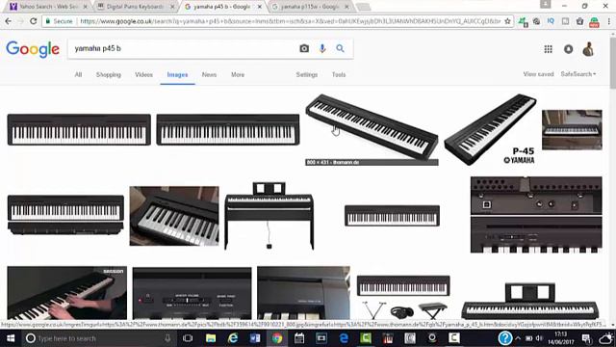Switch to Chrome in taskbar
This screenshot has height=347, width=616.
(x=277, y=338)
